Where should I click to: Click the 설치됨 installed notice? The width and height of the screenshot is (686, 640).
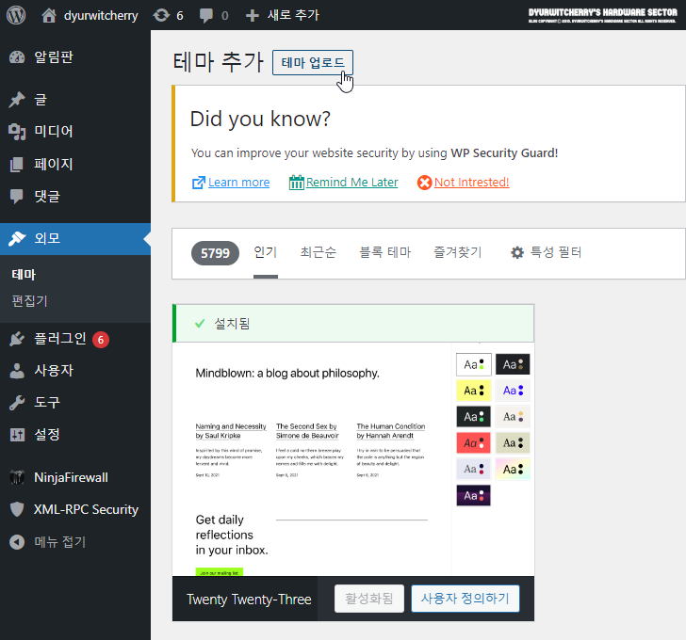click(x=353, y=323)
